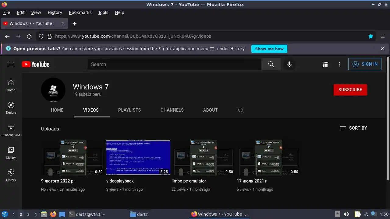Click the site padlock icon
This screenshot has height=219, width=390.
coord(50,36)
